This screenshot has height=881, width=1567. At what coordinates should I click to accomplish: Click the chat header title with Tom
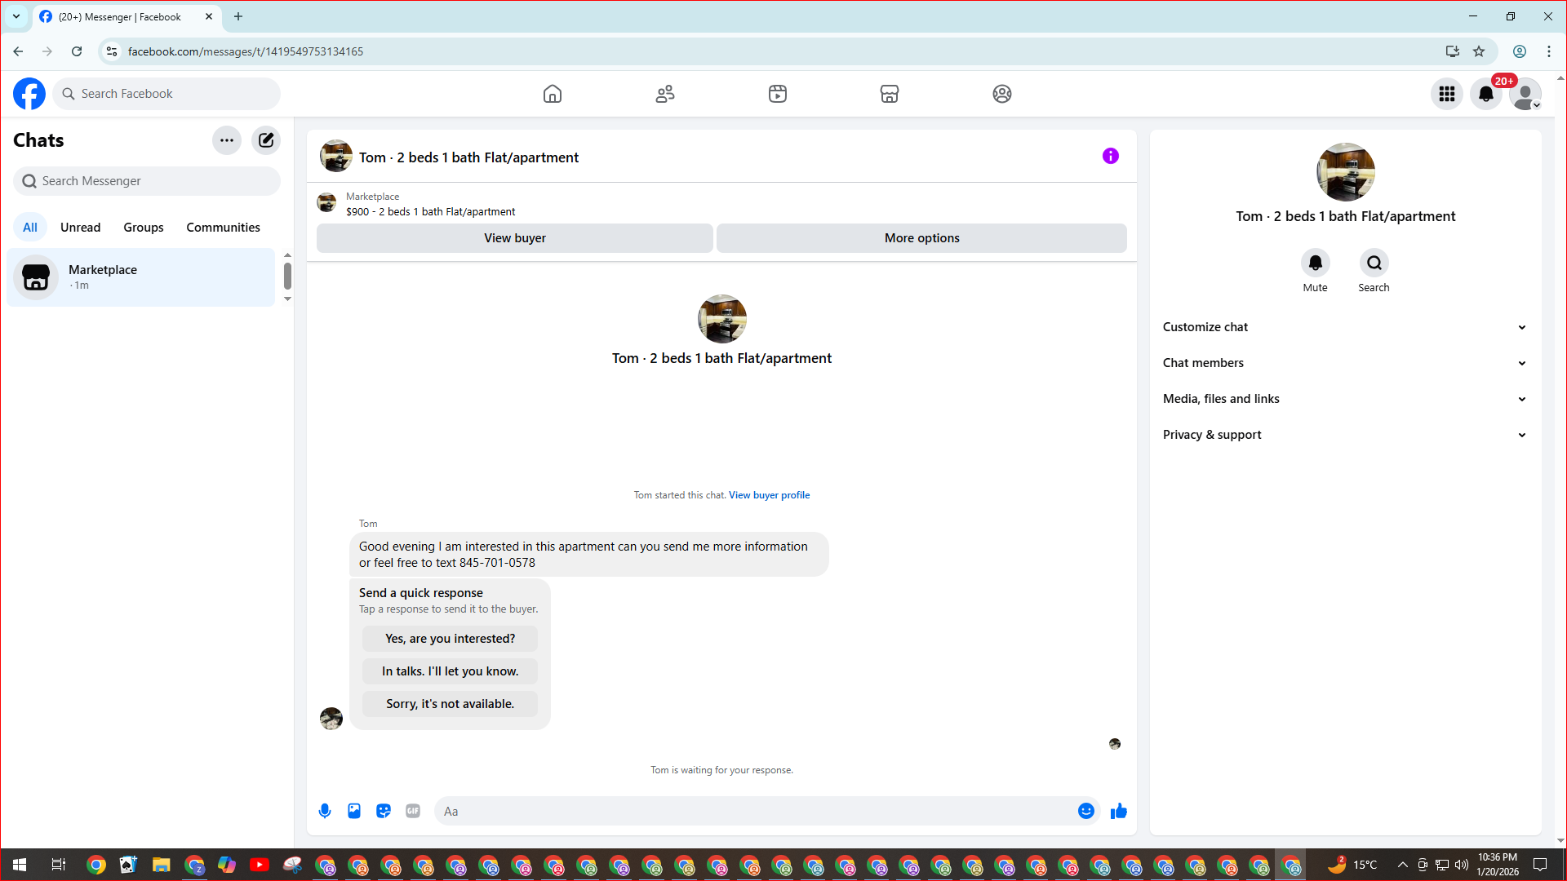click(468, 157)
